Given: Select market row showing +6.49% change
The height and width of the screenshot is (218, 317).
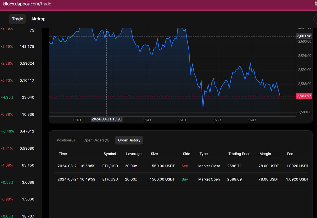Looking at the screenshot, I should (x=21, y=131).
